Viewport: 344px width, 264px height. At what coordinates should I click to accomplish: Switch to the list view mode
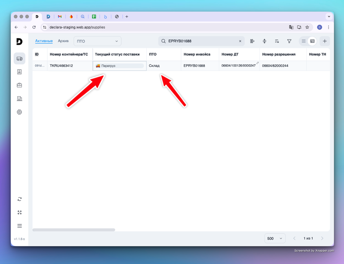click(303, 41)
